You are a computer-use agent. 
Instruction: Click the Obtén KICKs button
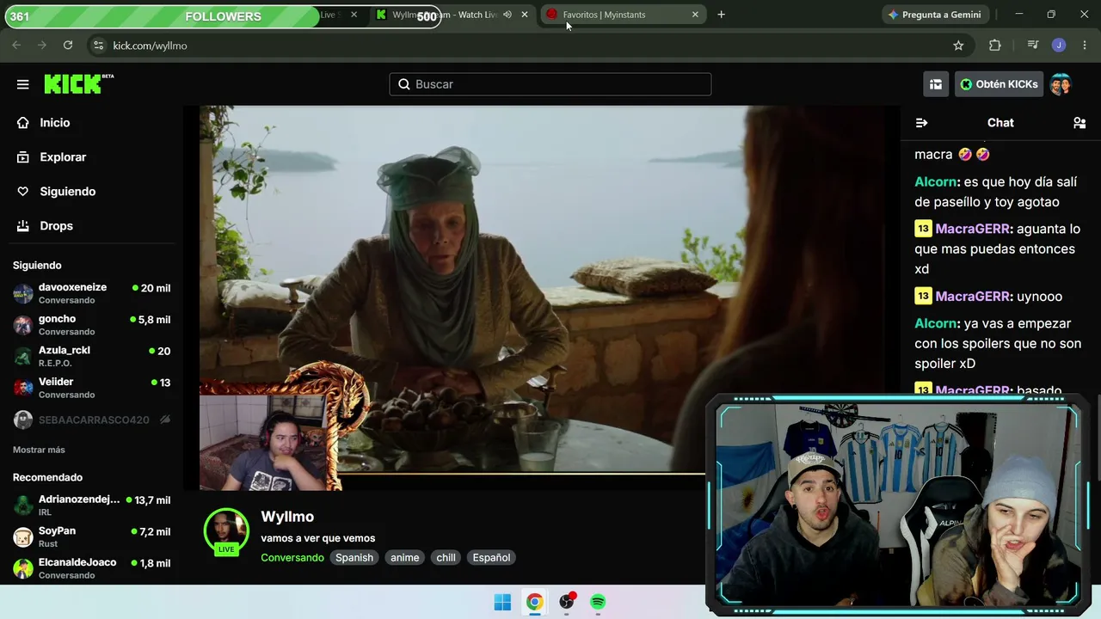pos(999,84)
